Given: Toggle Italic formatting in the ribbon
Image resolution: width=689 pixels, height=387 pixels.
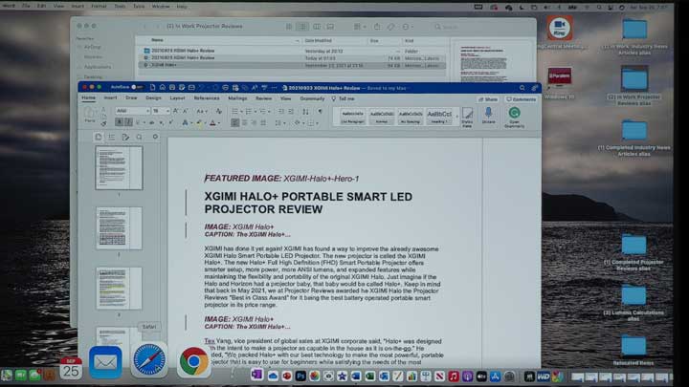Looking at the screenshot, I should (x=128, y=122).
